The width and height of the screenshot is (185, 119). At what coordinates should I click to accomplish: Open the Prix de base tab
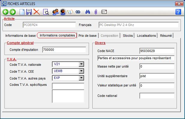coord(88,36)
